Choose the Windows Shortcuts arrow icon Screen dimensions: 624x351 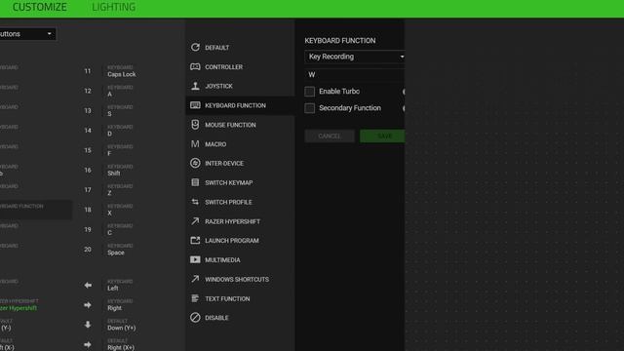tap(195, 279)
